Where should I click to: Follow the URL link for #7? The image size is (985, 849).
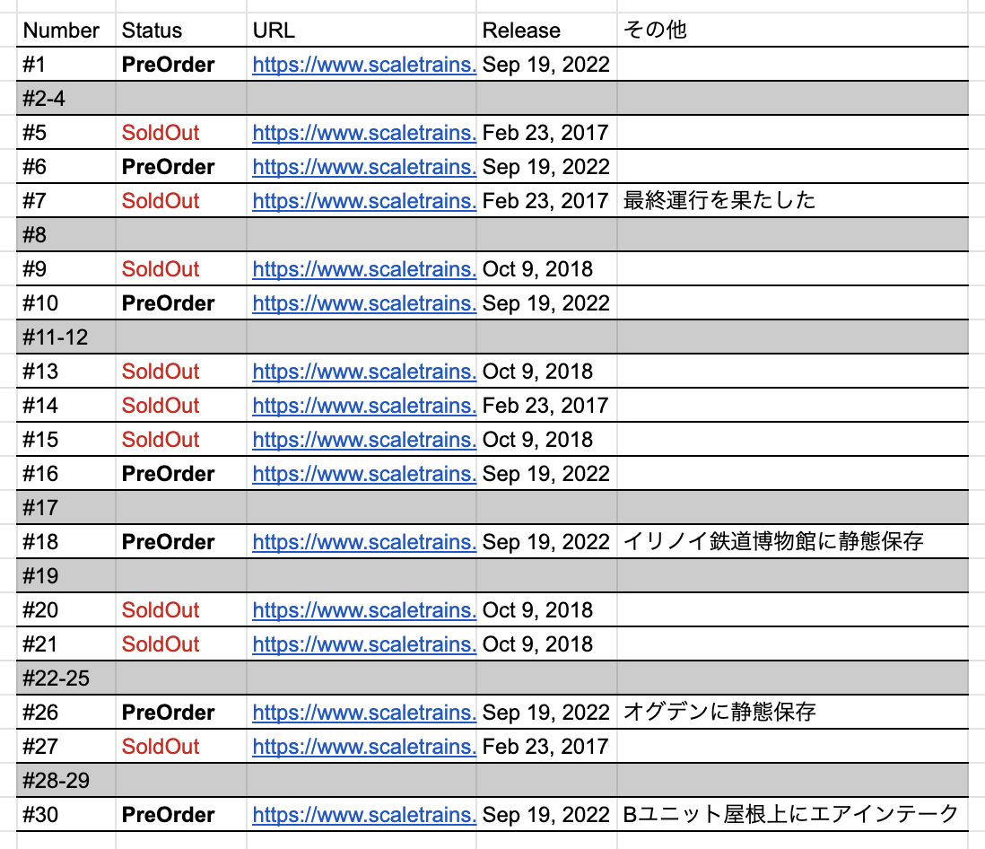pos(363,201)
